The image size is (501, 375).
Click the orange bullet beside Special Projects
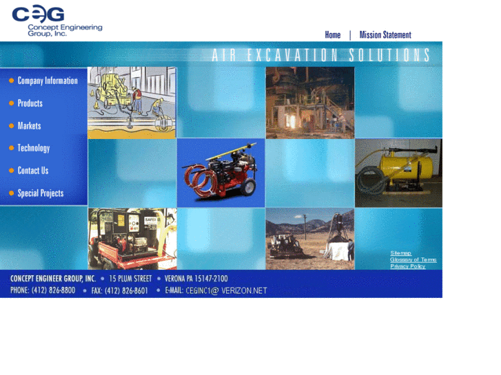(12, 193)
